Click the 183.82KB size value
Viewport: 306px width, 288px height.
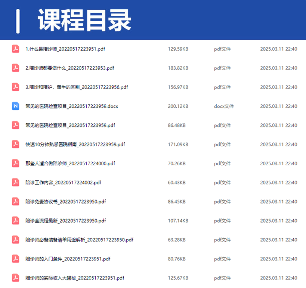click(x=178, y=68)
